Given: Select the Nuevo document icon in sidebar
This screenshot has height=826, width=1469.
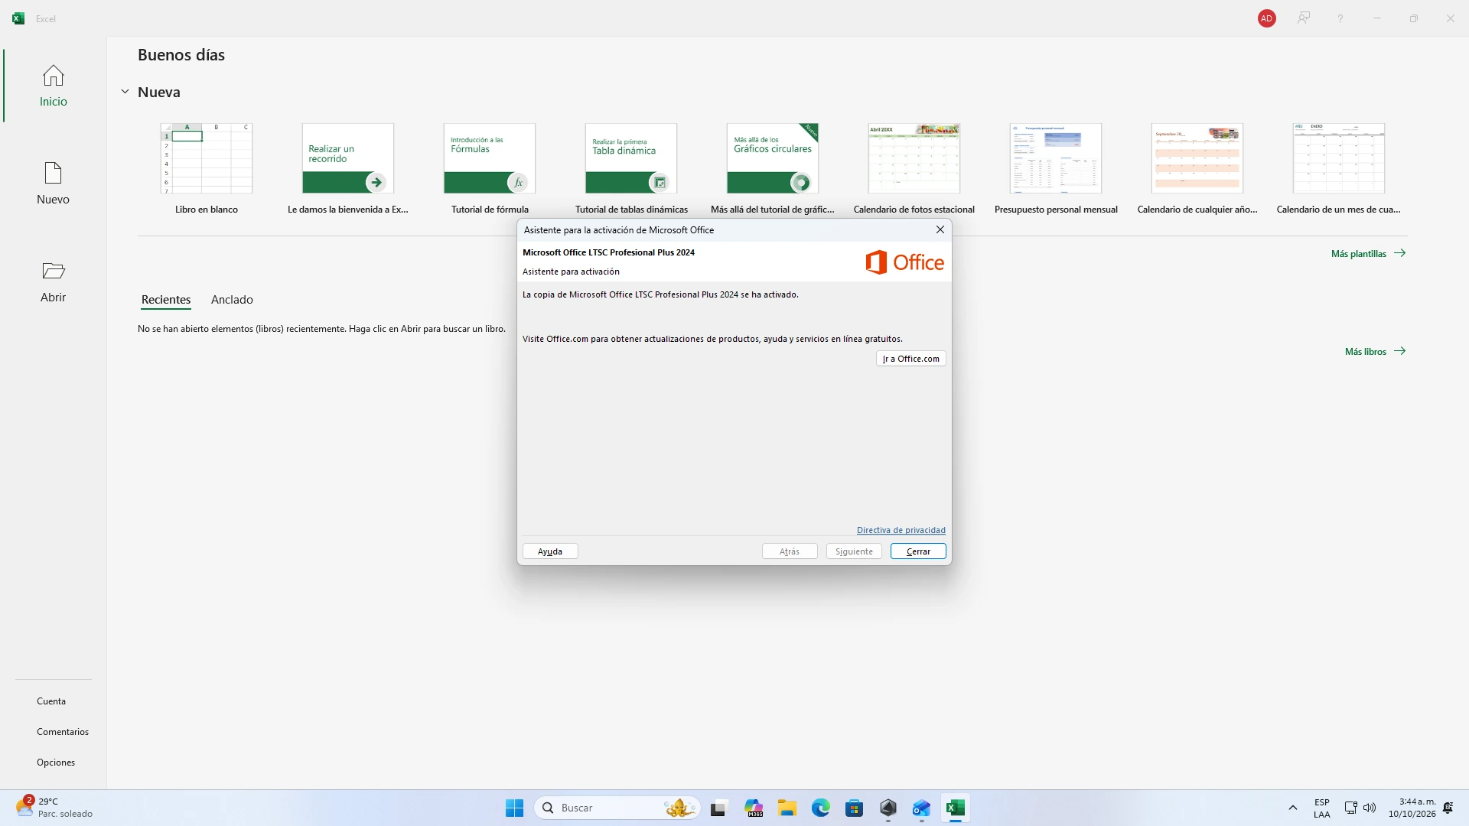Looking at the screenshot, I should tap(53, 173).
